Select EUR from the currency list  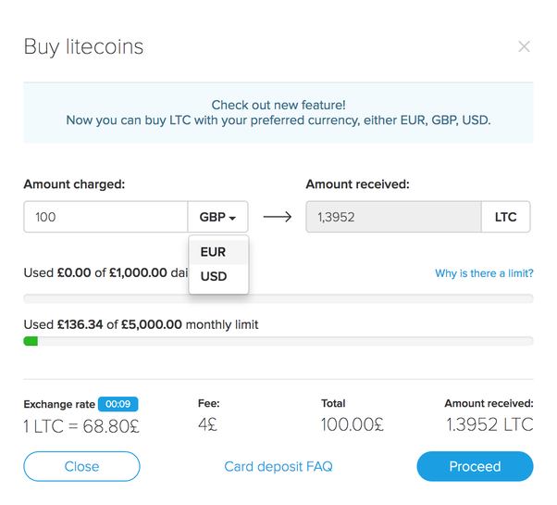214,252
